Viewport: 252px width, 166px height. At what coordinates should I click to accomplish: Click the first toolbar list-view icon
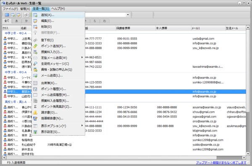click(7, 15)
